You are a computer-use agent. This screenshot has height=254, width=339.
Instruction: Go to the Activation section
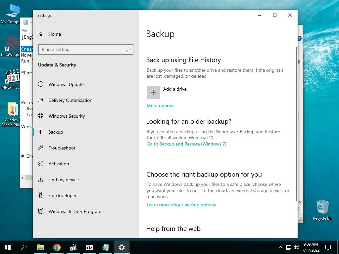59,164
